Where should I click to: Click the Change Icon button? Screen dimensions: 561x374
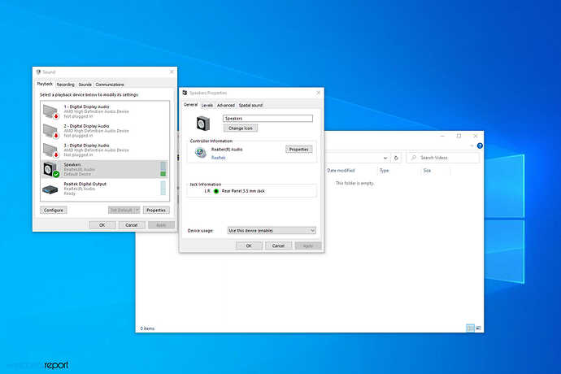pyautogui.click(x=240, y=128)
